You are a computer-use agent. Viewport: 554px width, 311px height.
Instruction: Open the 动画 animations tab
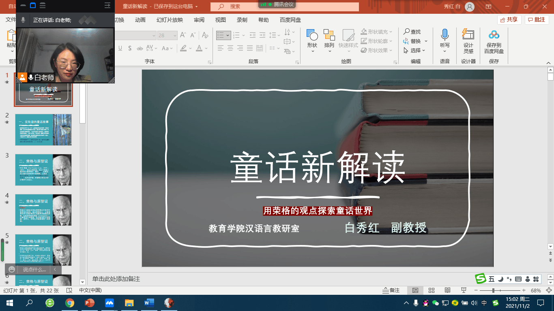(x=140, y=20)
